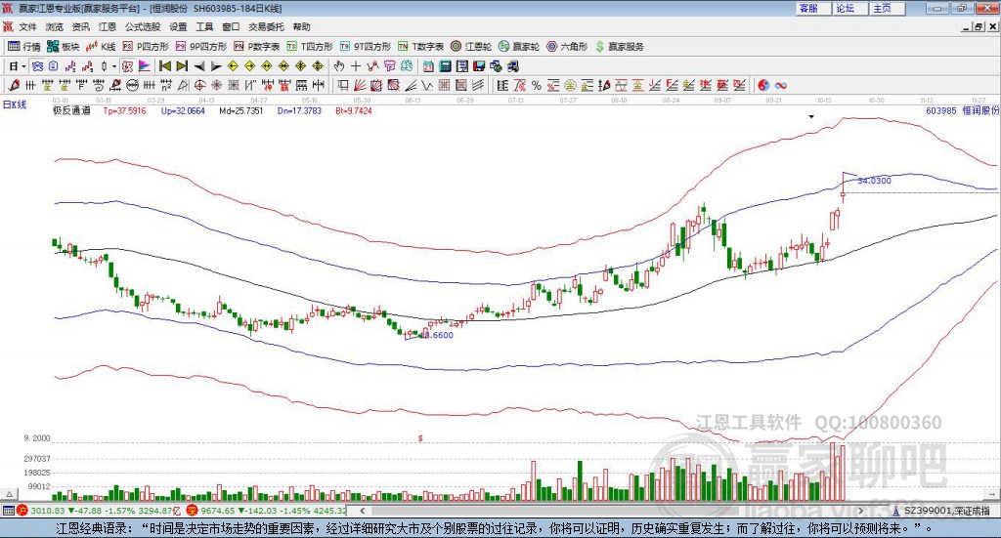Open the 窗口 menu

click(x=231, y=26)
